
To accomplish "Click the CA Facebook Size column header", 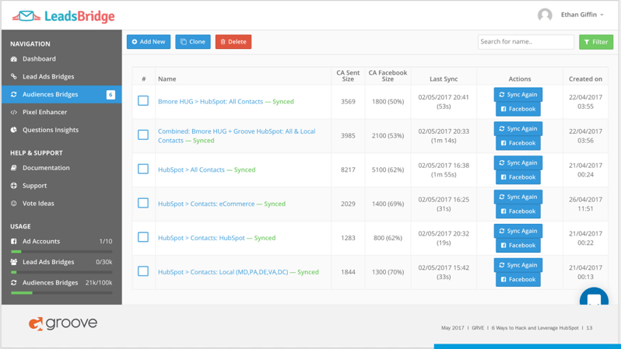I will click(x=388, y=76).
